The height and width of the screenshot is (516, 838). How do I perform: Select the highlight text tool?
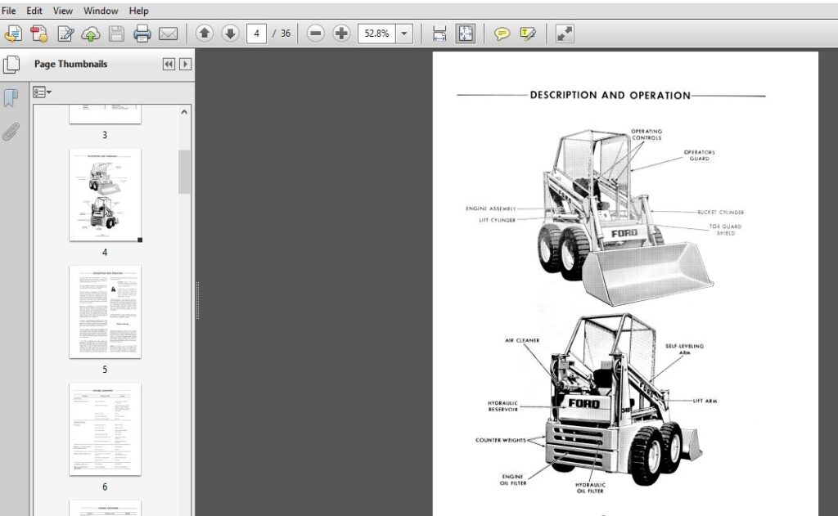click(528, 34)
